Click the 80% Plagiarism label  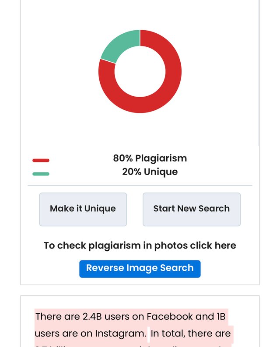150,158
